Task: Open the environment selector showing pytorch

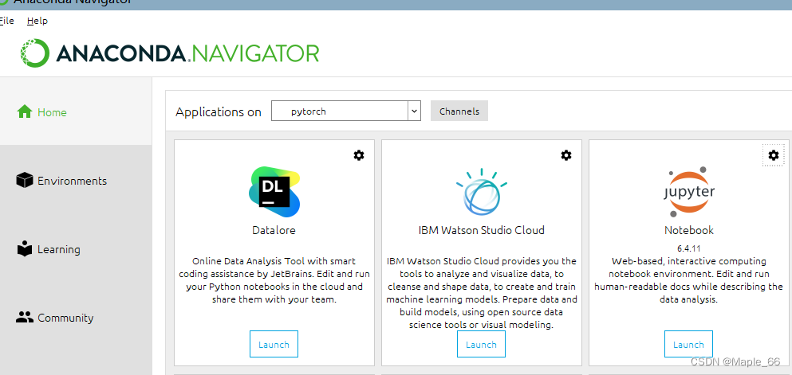Action: pyautogui.click(x=346, y=111)
